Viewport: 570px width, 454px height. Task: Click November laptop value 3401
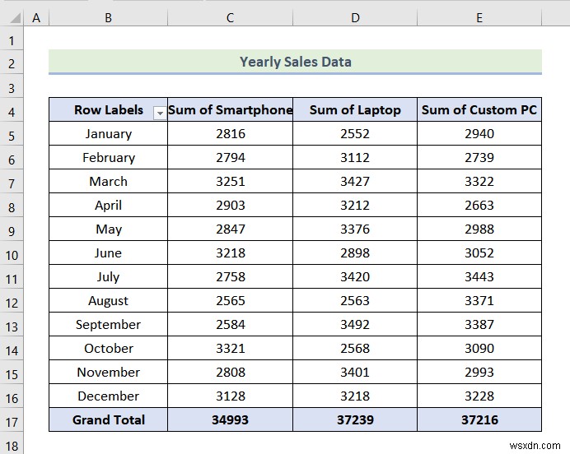tap(355, 372)
